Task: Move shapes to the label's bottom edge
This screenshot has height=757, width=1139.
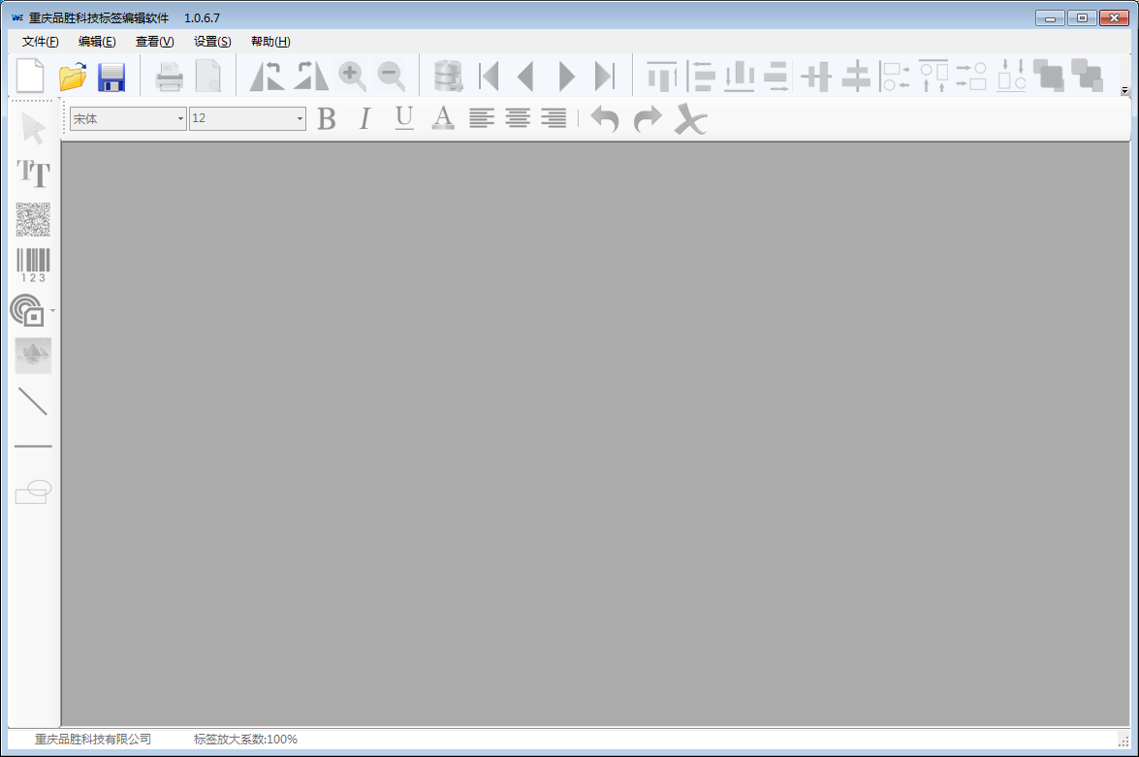Action: pyautogui.click(x=1011, y=77)
